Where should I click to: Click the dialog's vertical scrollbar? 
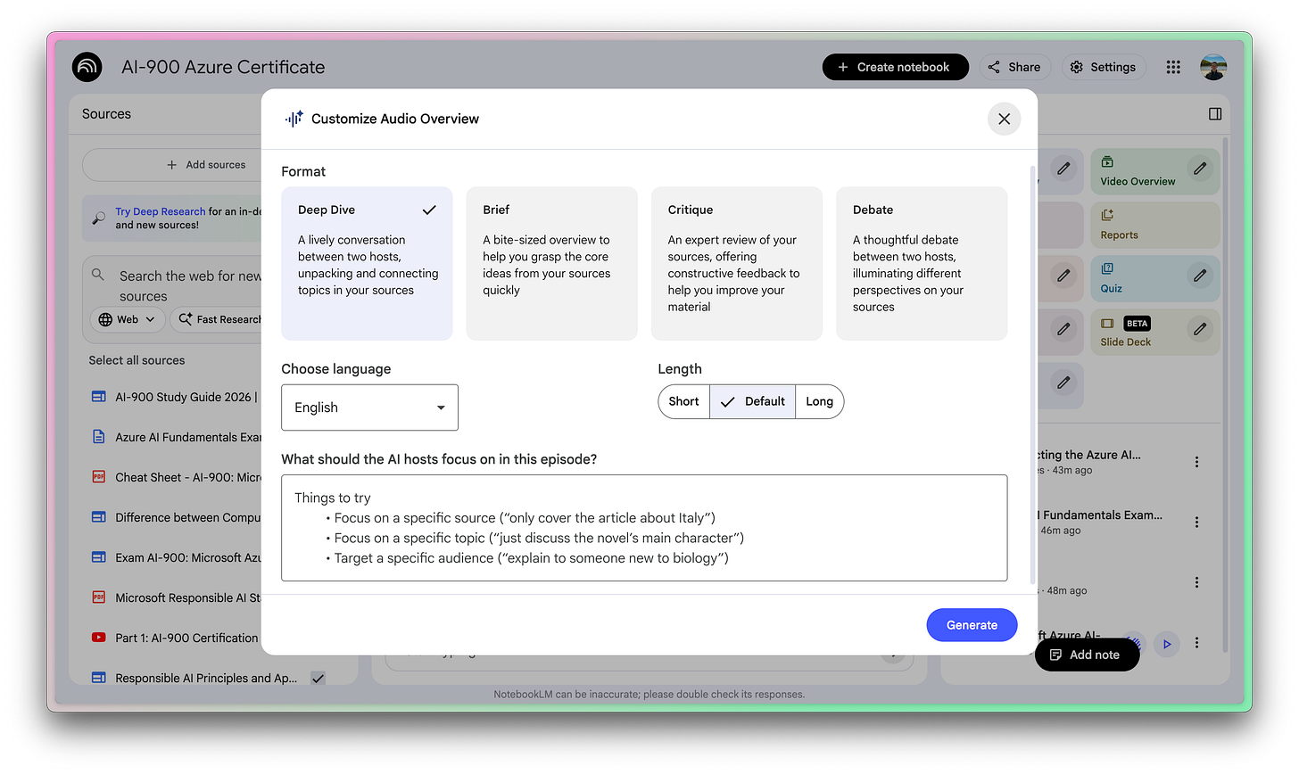click(x=1033, y=375)
